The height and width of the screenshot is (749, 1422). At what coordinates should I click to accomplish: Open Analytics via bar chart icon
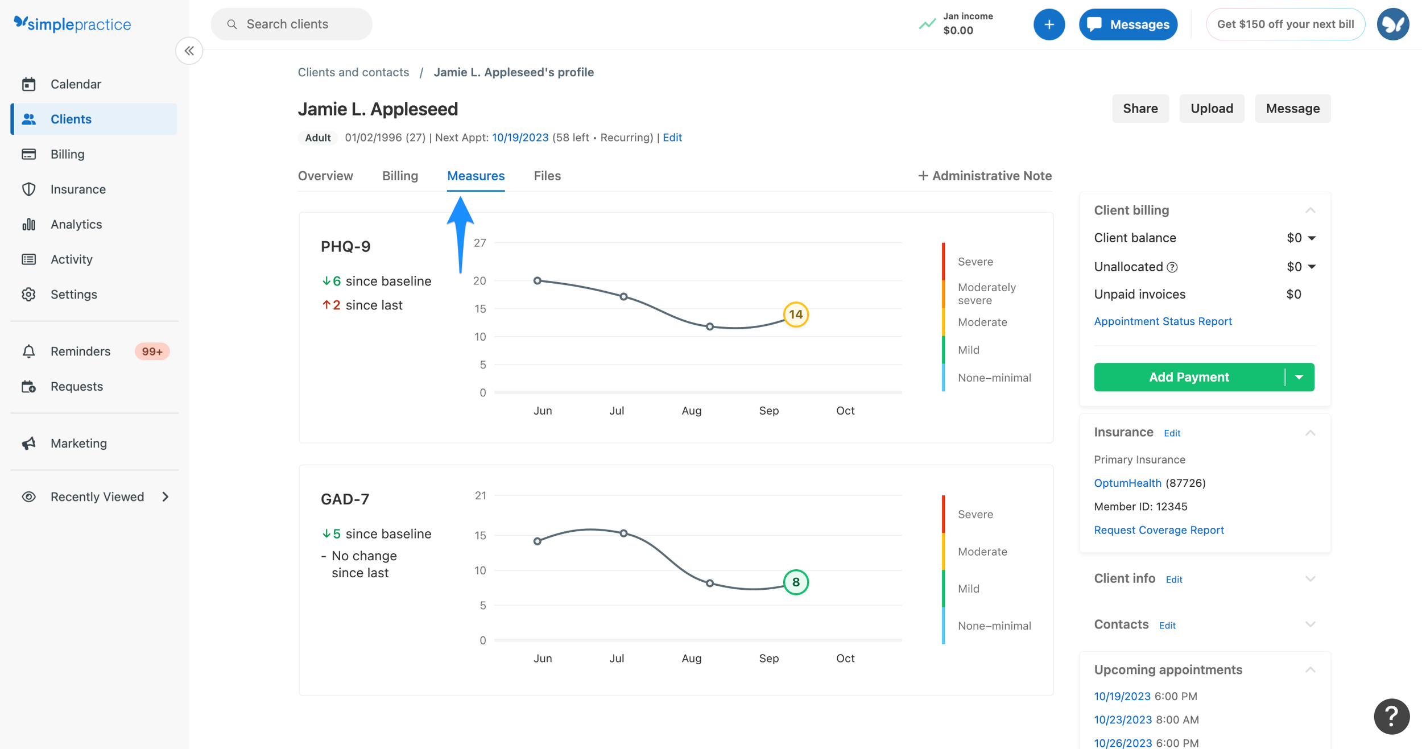click(x=29, y=224)
